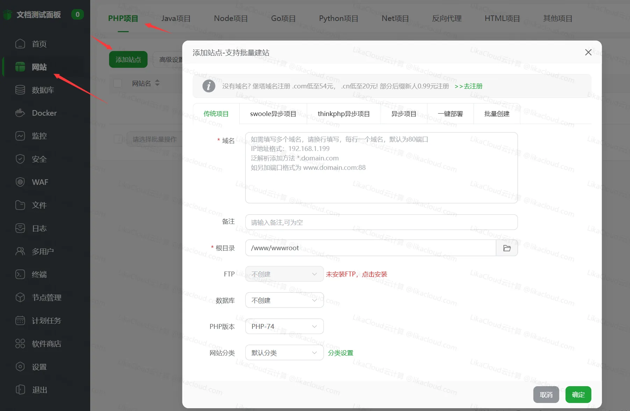
Task: Open the 文件 file manager
Action: point(38,205)
